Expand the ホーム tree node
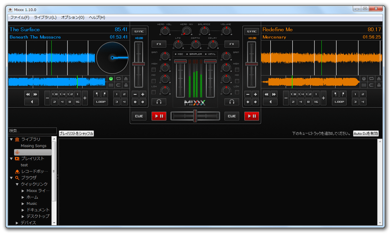Viewport: 392px width, 234px height. click(23, 197)
